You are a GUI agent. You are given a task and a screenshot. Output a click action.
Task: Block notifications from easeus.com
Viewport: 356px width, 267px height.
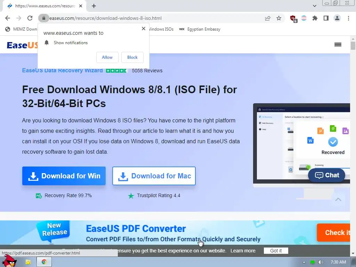pos(132,57)
